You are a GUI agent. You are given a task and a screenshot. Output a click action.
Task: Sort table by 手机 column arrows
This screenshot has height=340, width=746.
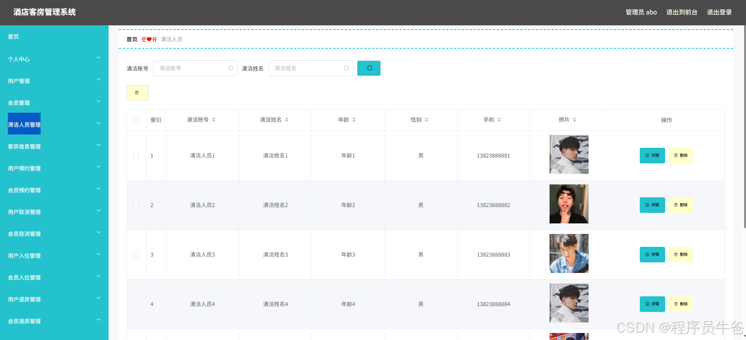point(499,120)
